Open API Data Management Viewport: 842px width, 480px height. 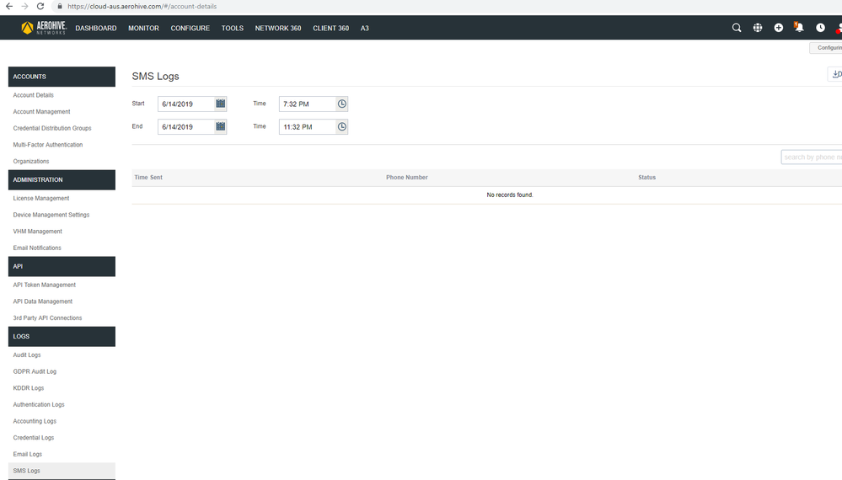(x=43, y=302)
